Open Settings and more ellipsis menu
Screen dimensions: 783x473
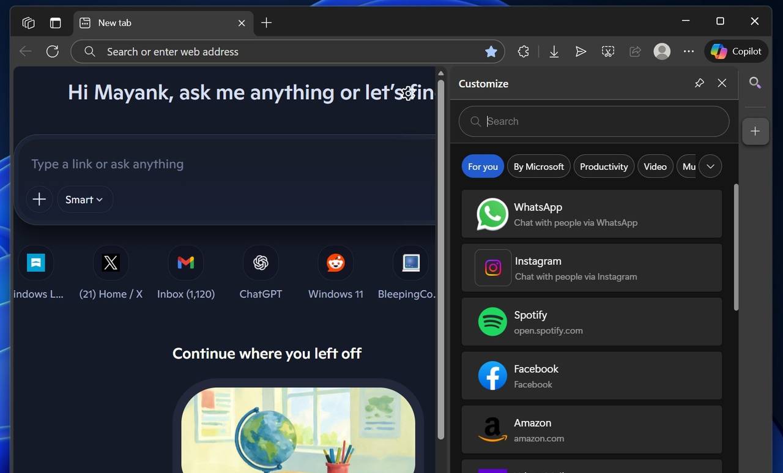[689, 52]
